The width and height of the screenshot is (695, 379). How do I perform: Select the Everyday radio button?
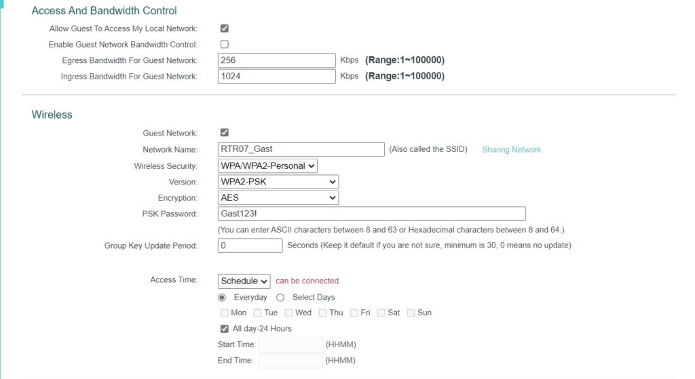[222, 298]
